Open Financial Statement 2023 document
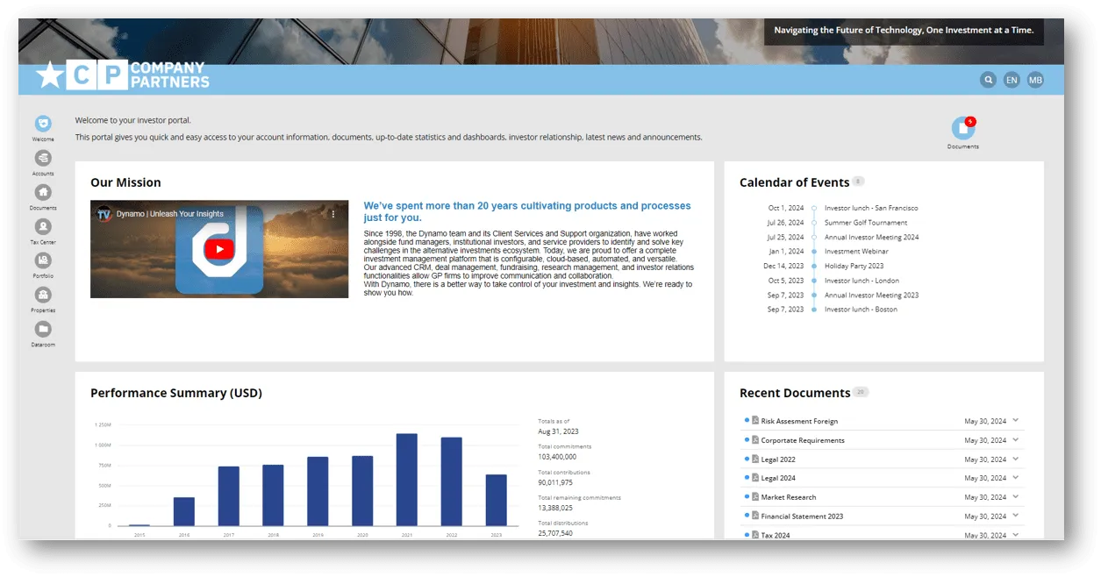Screen dimensions: 1101x577 coord(801,516)
